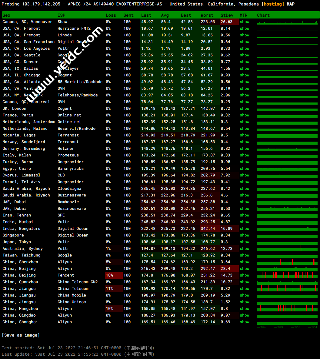Show MTR for China, Beijing Tencent
This screenshot has width=320, height=359.
245,275
